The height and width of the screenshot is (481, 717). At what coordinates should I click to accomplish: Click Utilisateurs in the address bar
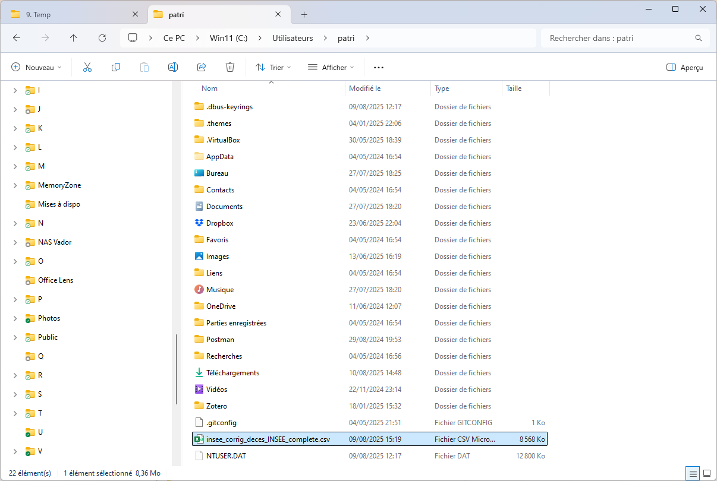tap(293, 38)
